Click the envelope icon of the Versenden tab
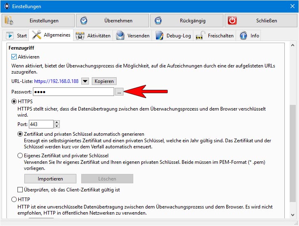The height and width of the screenshot is (226, 299). (120, 36)
